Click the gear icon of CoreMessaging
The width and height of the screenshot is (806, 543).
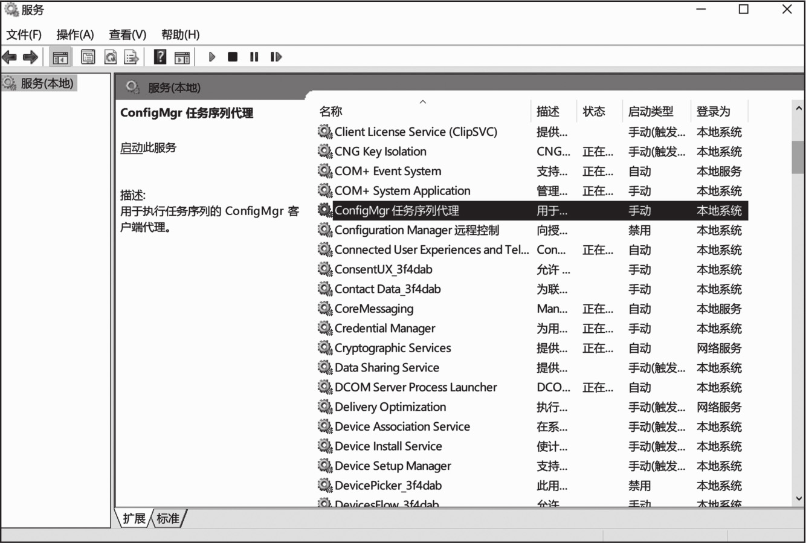coord(325,308)
